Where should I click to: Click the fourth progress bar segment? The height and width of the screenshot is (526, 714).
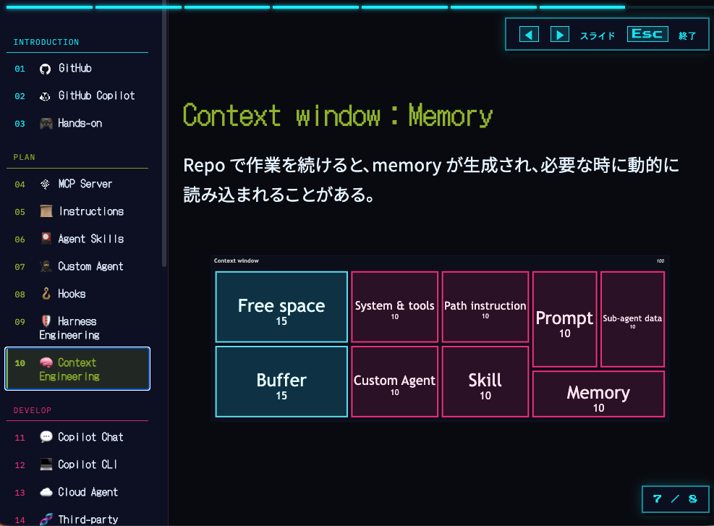[x=315, y=7]
